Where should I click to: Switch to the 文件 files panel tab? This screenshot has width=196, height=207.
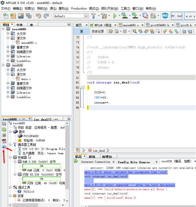(x=19, y=25)
